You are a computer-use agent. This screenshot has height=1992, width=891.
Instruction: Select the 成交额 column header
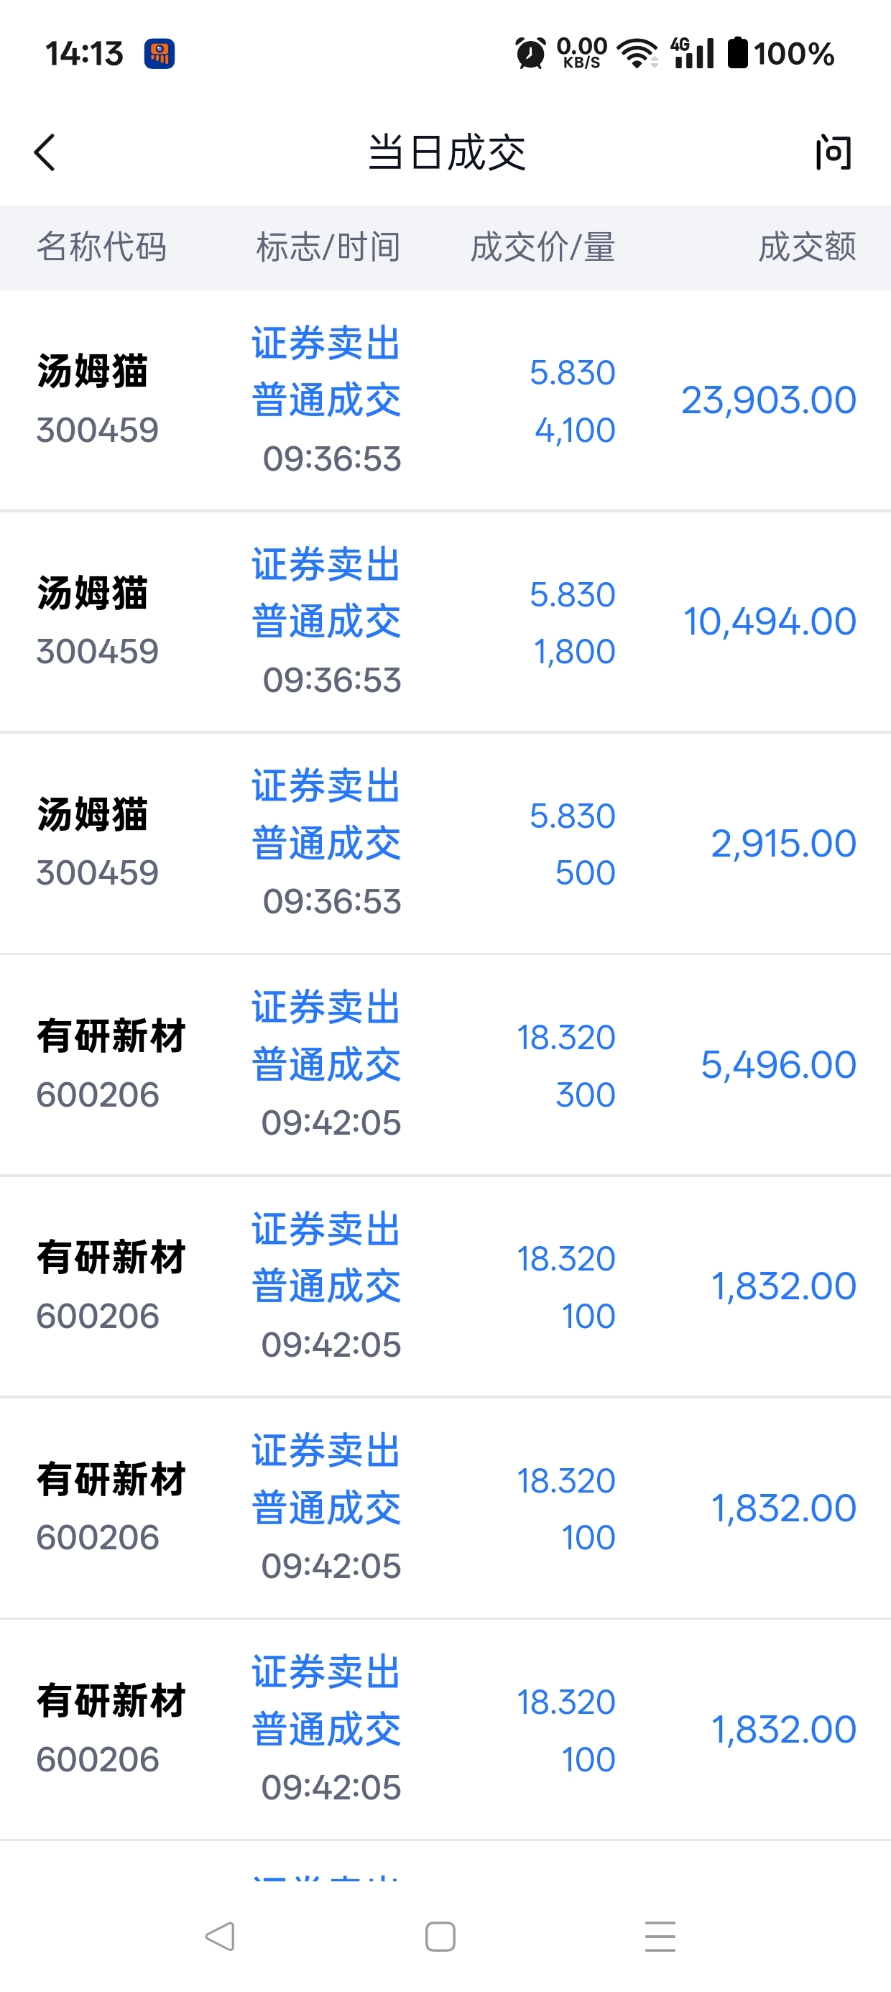(807, 247)
